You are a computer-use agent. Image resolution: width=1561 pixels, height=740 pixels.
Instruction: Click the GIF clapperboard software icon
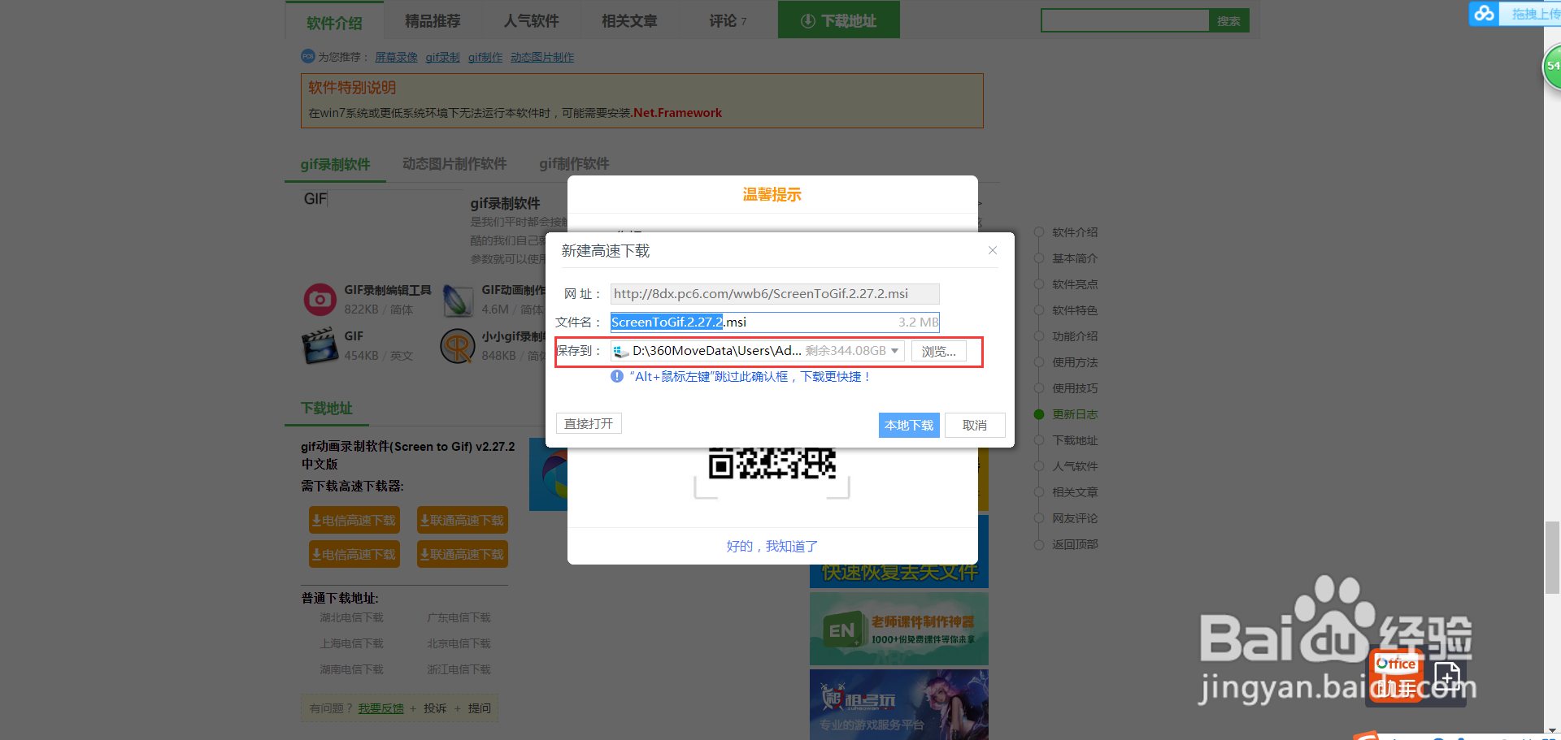click(x=320, y=345)
